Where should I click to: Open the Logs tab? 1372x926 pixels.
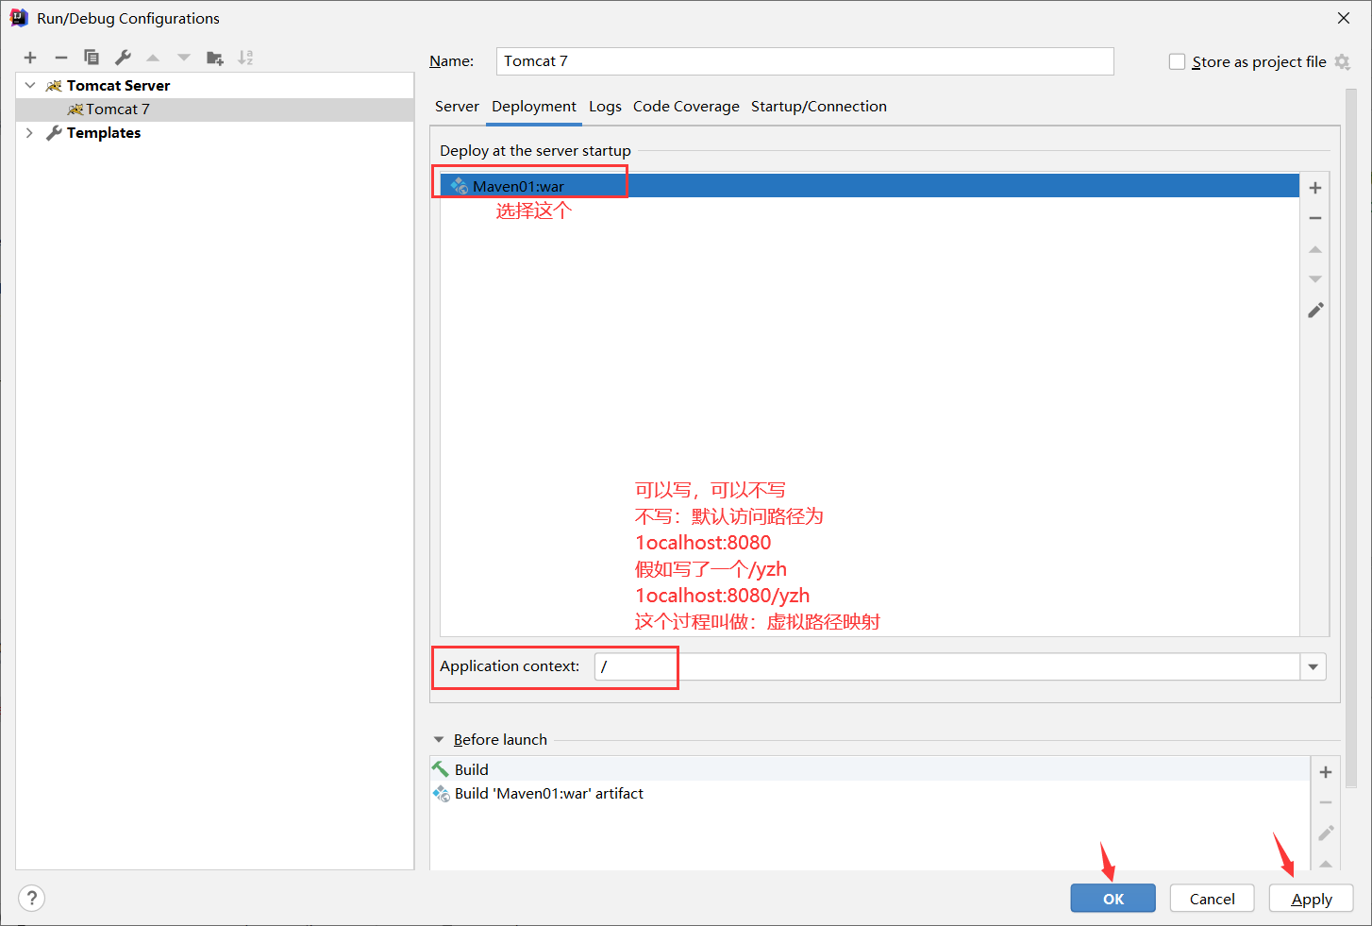[605, 107]
